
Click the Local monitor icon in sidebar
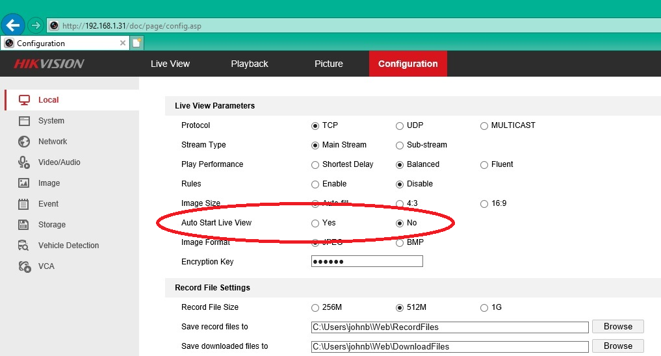(25, 100)
